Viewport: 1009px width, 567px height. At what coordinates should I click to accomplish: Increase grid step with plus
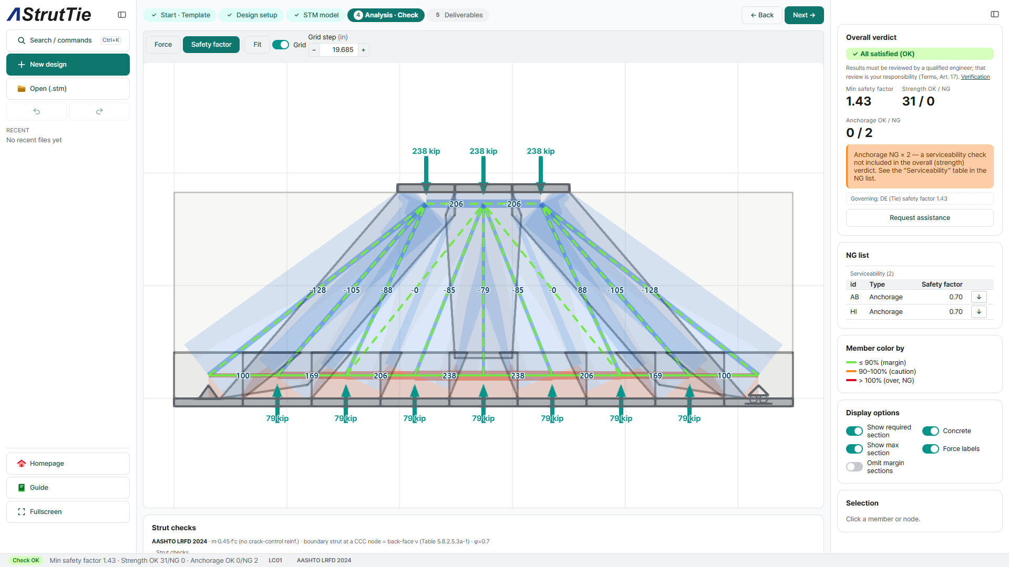(363, 50)
